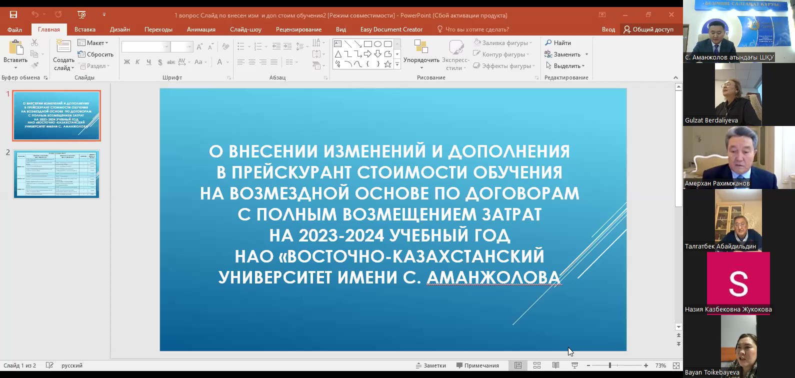This screenshot has height=378, width=795.
Task: Click the Reset (Сбросить) slide button
Action: click(95, 54)
